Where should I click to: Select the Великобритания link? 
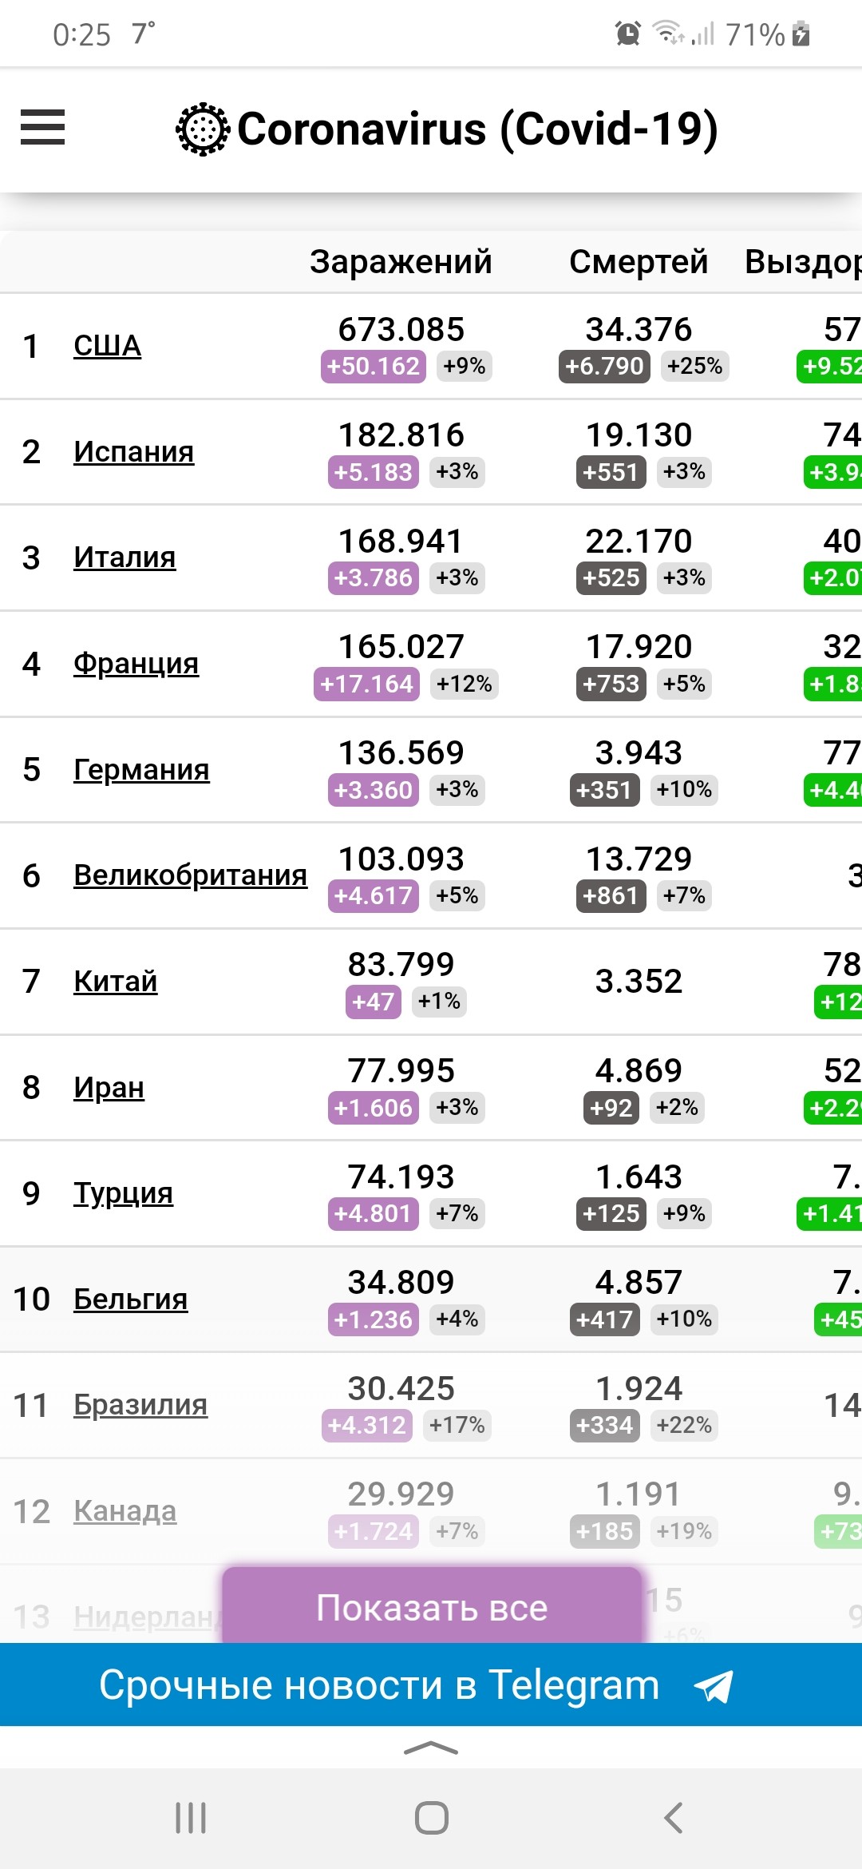(x=190, y=875)
